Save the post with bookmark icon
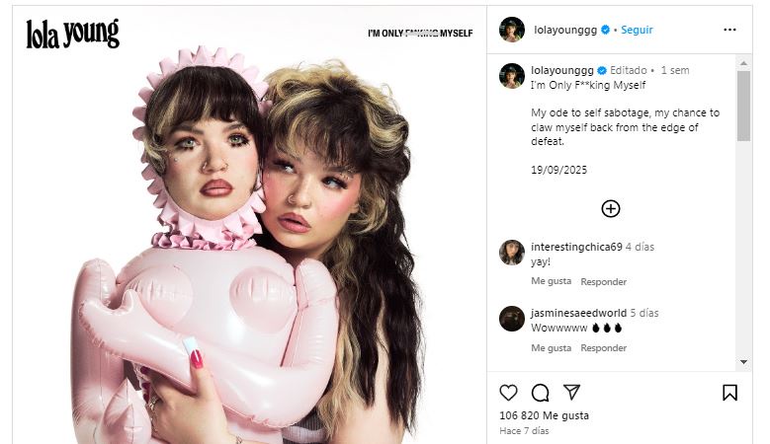Screen dimensions: 770x444 point(729,393)
